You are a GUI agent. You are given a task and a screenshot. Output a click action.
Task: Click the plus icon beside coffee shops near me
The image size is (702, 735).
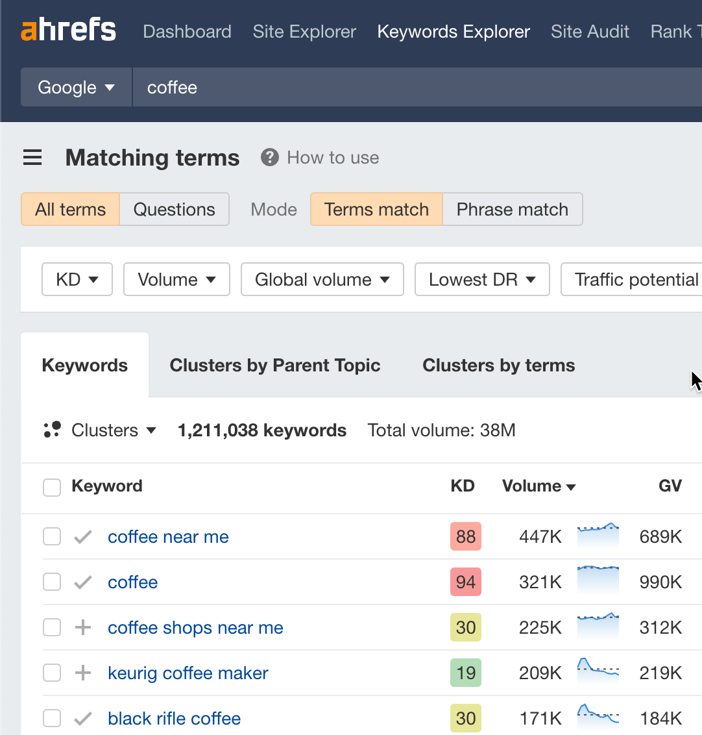coord(83,627)
